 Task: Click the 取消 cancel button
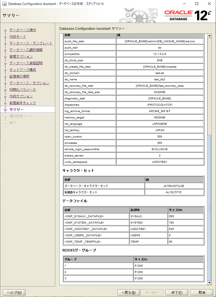[202, 293]
